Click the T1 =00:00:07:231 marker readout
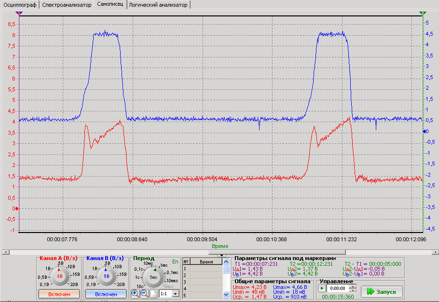This screenshot has width=439, height=302. click(x=256, y=264)
